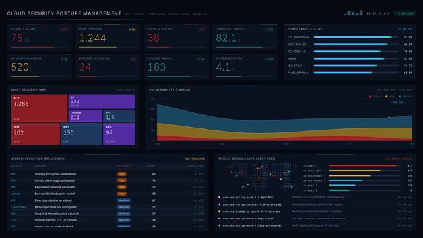Click the ISO 27001 compliance row label

[x=295, y=65]
